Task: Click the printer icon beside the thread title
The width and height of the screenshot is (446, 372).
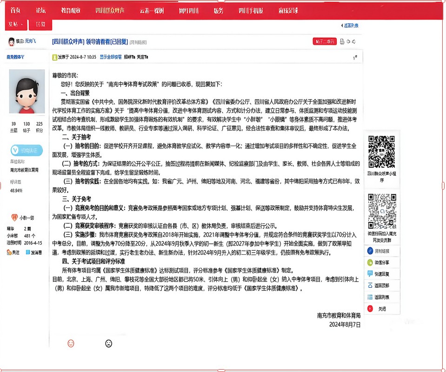Action: pos(342,41)
